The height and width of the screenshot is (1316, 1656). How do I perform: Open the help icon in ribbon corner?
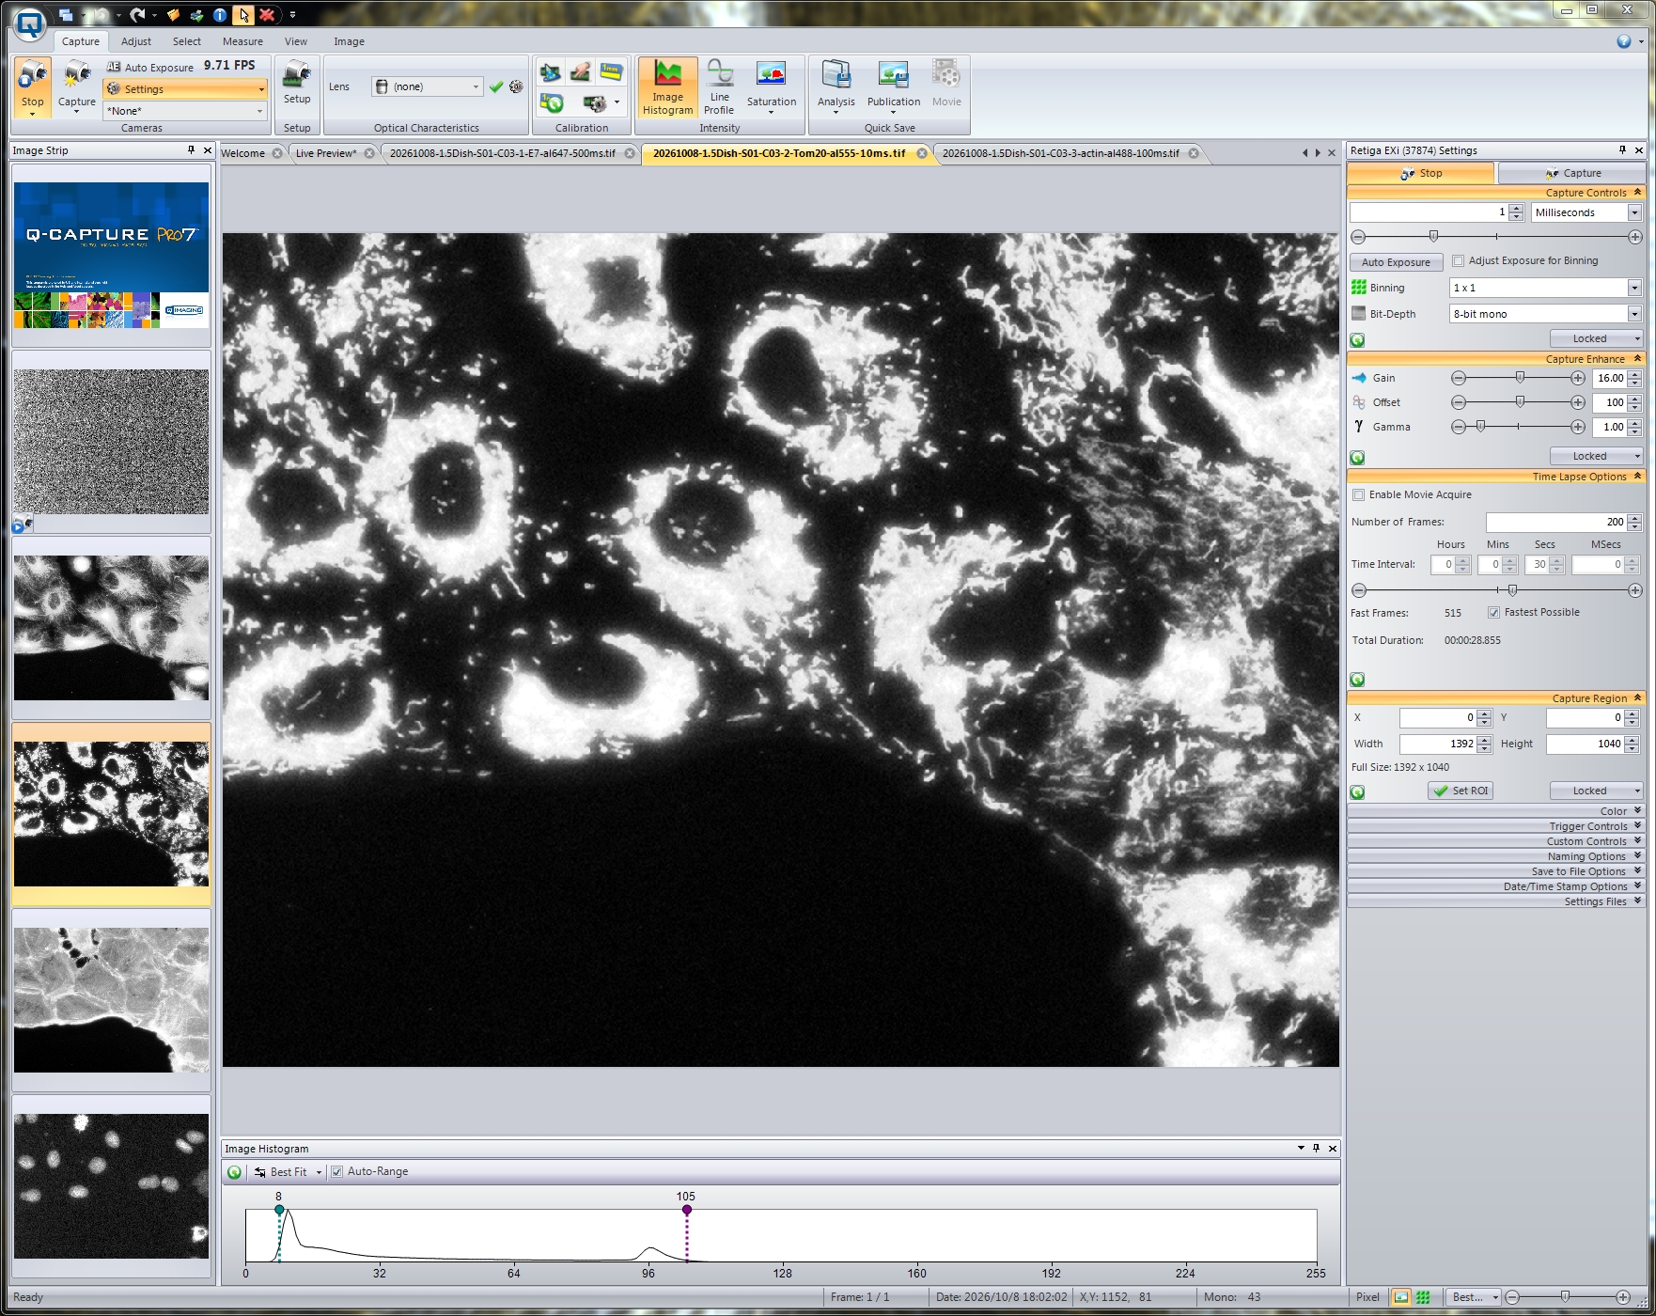tap(1624, 41)
